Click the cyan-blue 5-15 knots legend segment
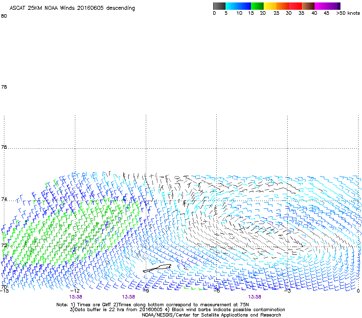This screenshot has height=318, width=362. 238,6
